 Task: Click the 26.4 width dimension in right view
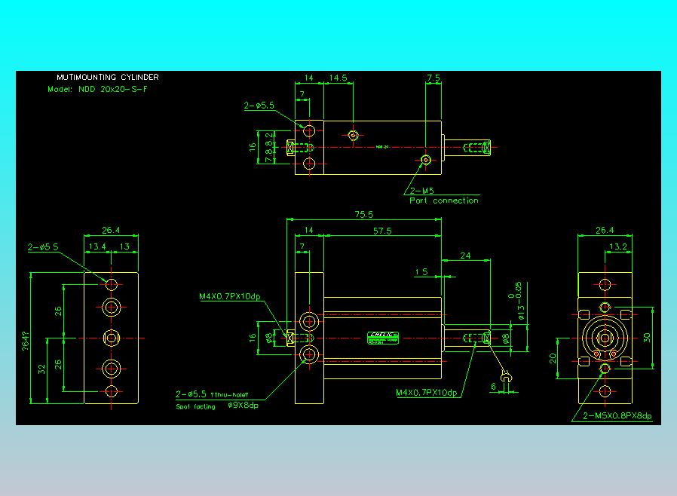pos(605,230)
